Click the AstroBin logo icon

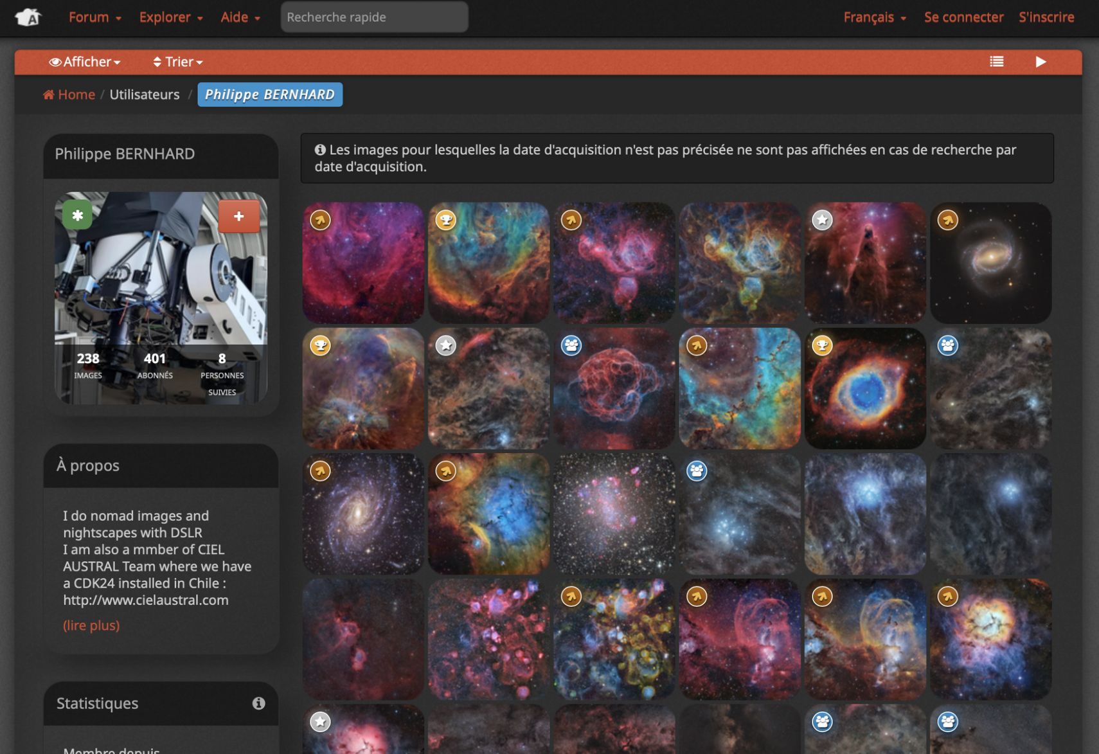click(x=28, y=17)
